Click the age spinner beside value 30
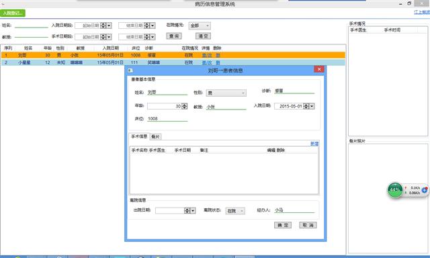Viewport: 430px width, 258px height. click(185, 106)
